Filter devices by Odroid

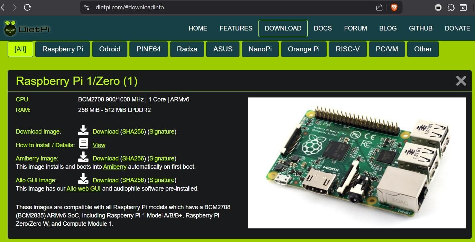110,49
